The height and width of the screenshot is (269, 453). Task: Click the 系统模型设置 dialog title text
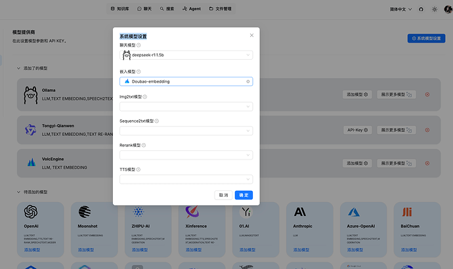pyautogui.click(x=133, y=36)
